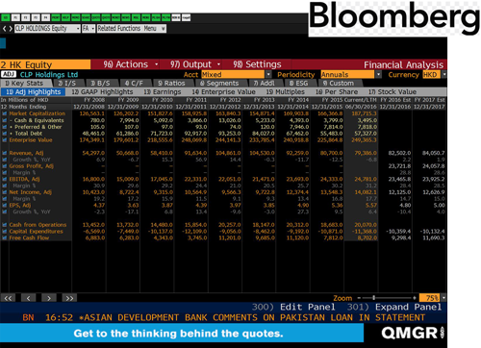Click the 'FY 2017 Est' column header
This screenshot has height=348, width=481.
click(x=430, y=100)
